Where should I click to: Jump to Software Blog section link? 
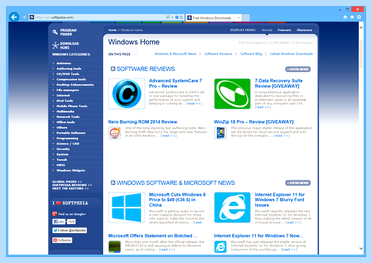[251, 54]
